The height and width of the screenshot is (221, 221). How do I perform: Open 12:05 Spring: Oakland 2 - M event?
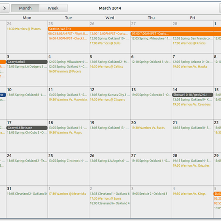coord(110,62)
